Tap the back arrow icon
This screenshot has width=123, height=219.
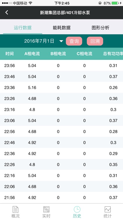[x=6, y=13]
